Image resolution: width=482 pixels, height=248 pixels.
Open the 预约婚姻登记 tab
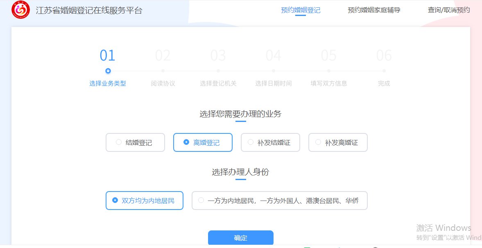pyautogui.click(x=301, y=10)
